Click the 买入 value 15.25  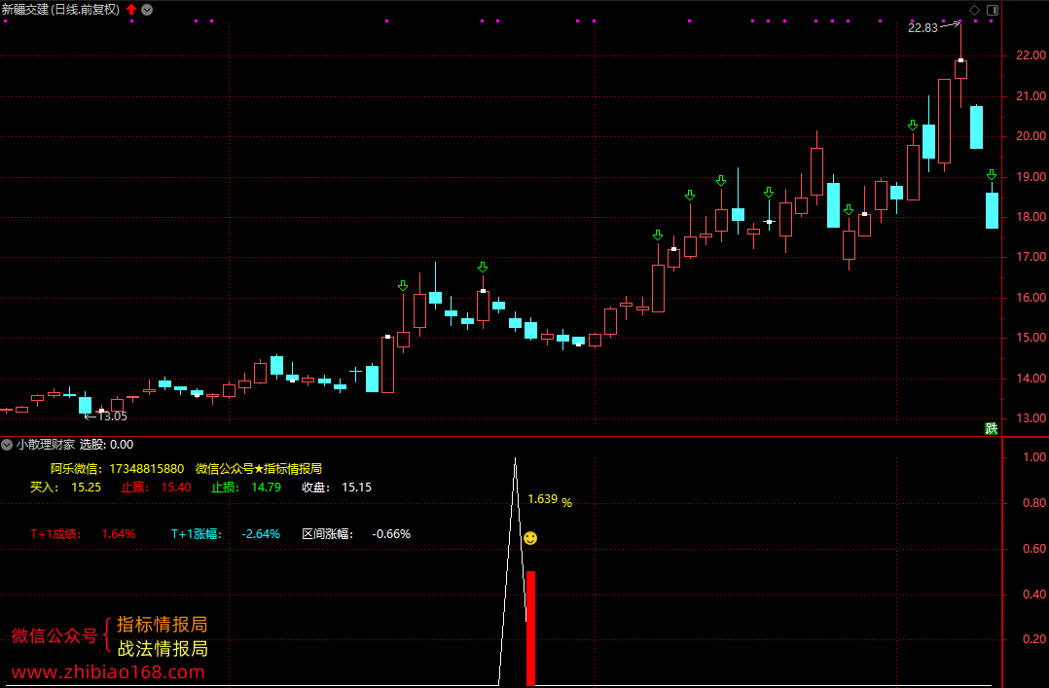87,488
